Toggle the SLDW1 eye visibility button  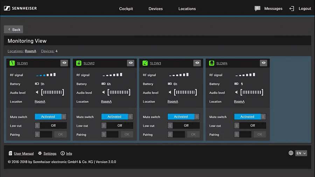64,63
